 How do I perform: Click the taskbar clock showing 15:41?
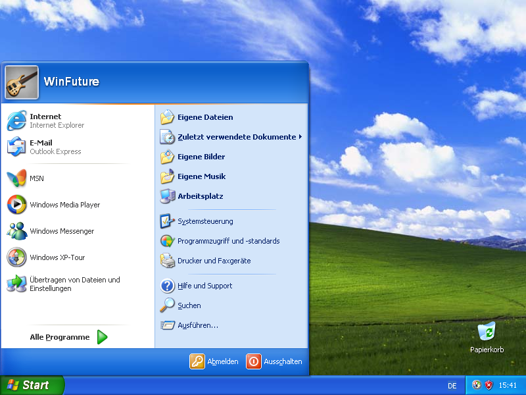click(x=508, y=385)
